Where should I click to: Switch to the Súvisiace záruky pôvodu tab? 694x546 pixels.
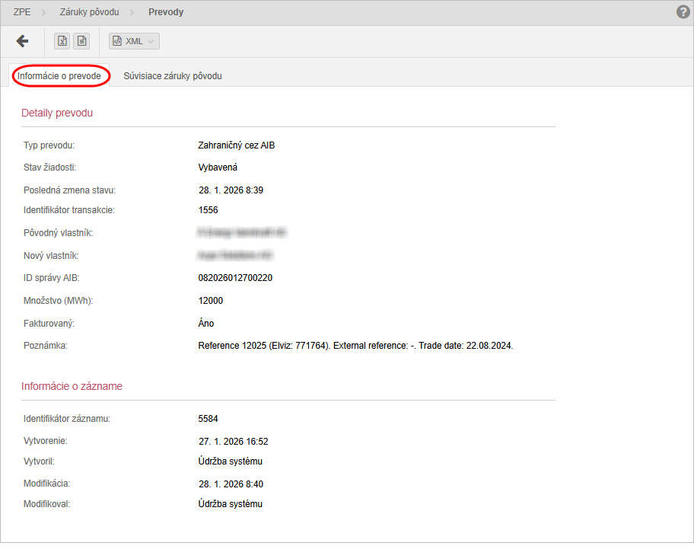(x=173, y=76)
